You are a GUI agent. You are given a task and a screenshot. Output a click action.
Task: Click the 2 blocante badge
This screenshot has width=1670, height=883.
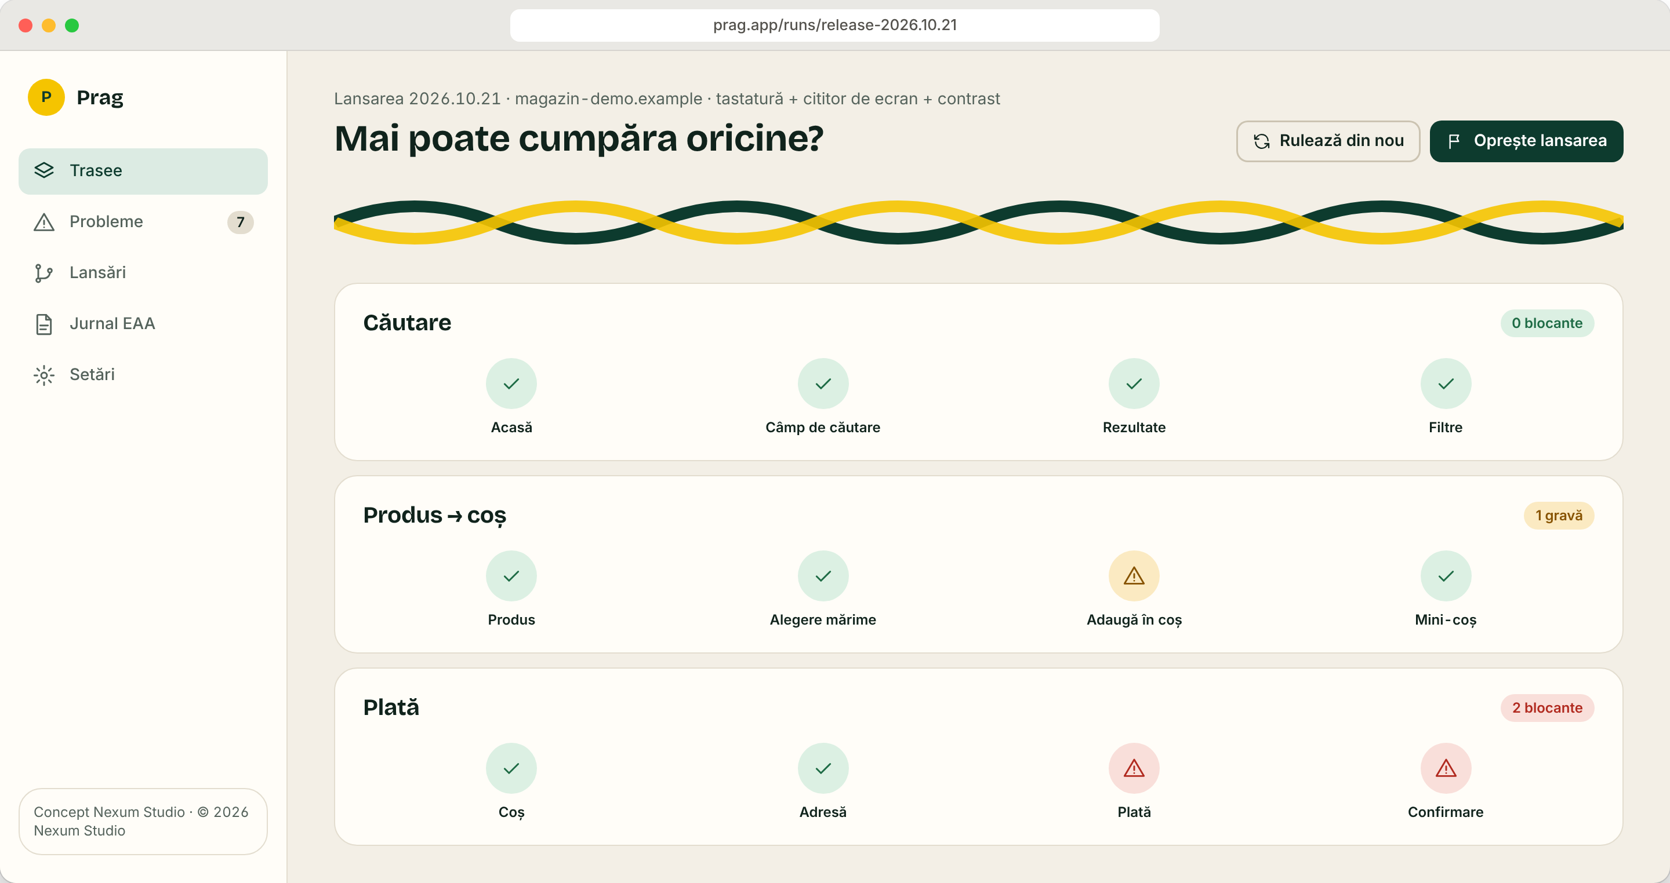point(1547,708)
